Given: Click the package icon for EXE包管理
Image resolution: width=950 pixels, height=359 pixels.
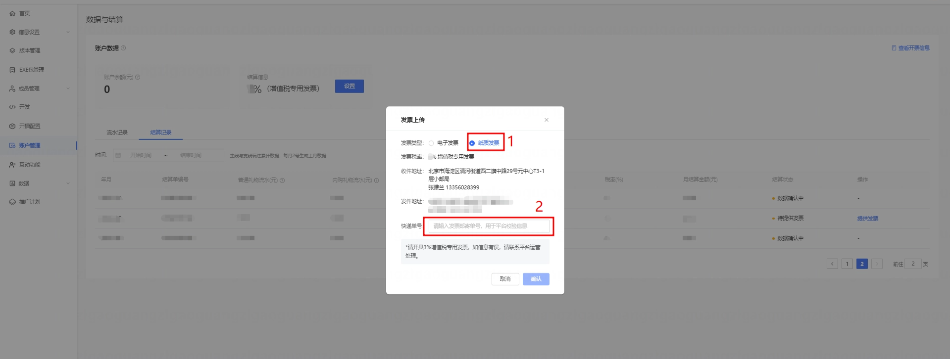Looking at the screenshot, I should [12, 70].
